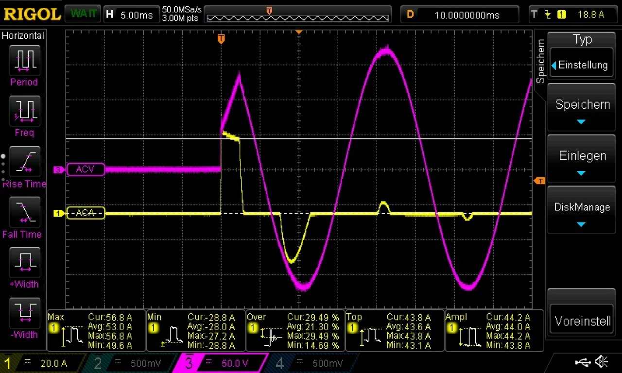Click the Ampl Cur:44.2 A value
622x373 pixels.
508,318
